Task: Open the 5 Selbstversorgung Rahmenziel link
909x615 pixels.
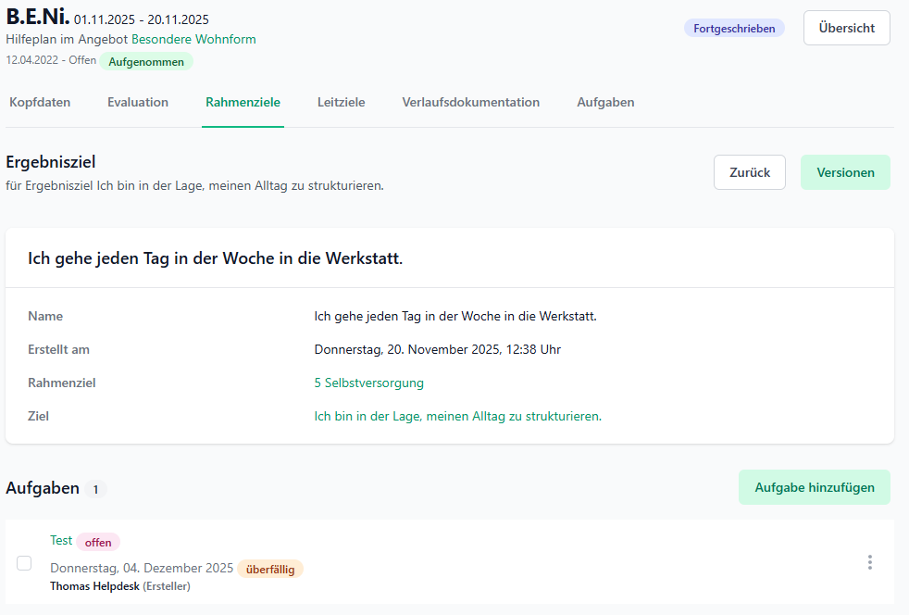Action: coord(368,383)
